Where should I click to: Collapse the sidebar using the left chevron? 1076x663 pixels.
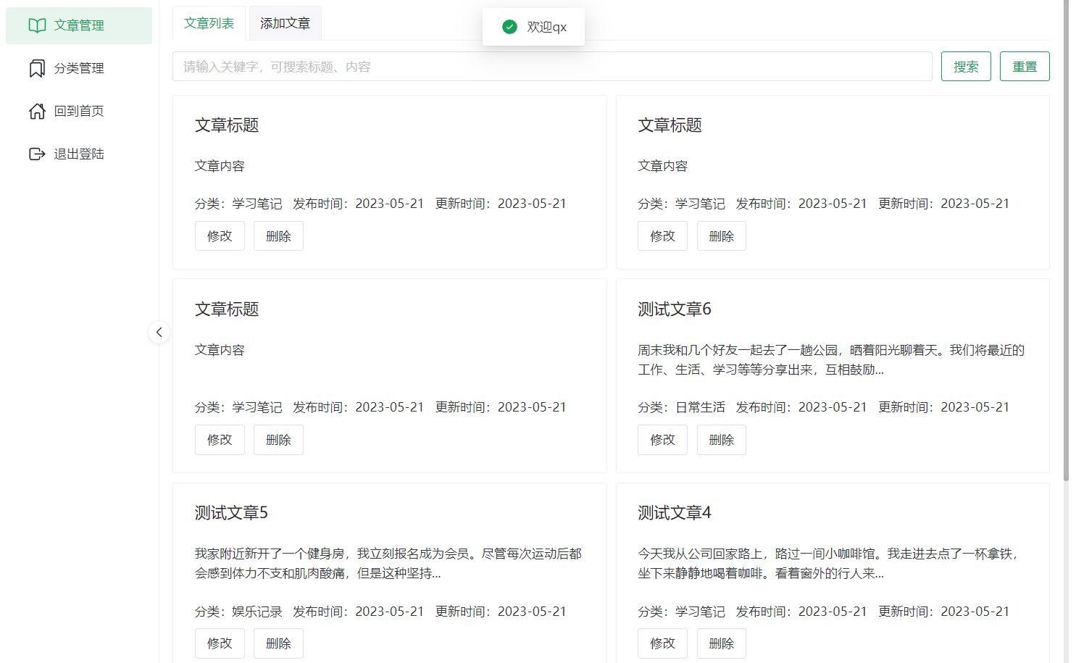[x=159, y=332]
